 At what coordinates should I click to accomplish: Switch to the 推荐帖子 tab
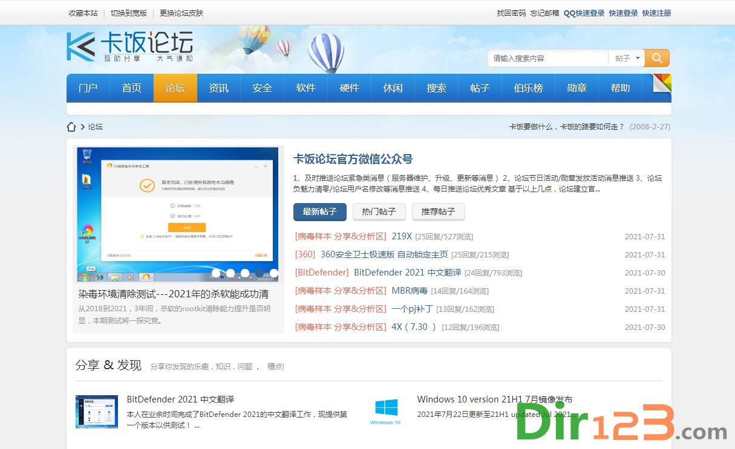tap(439, 212)
